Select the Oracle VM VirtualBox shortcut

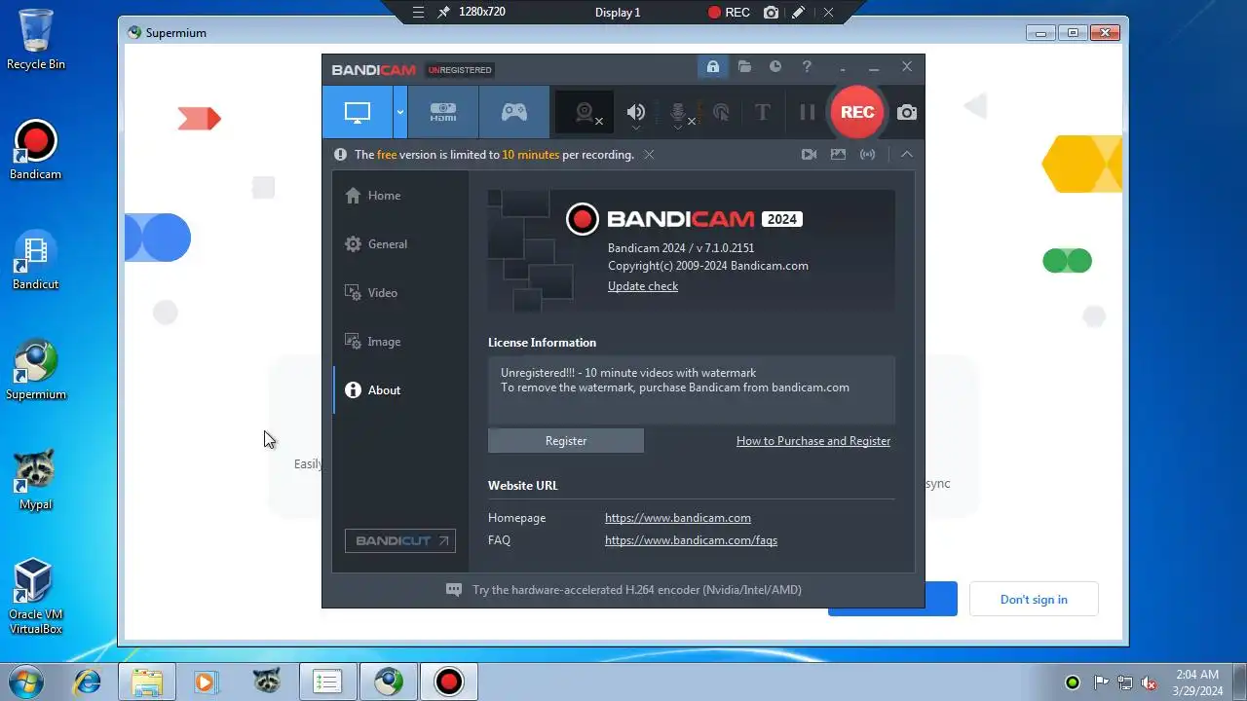pos(36,596)
